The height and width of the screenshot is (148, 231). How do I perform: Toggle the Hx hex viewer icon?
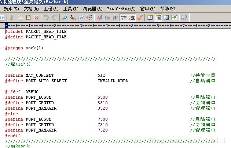click(x=107, y=18)
